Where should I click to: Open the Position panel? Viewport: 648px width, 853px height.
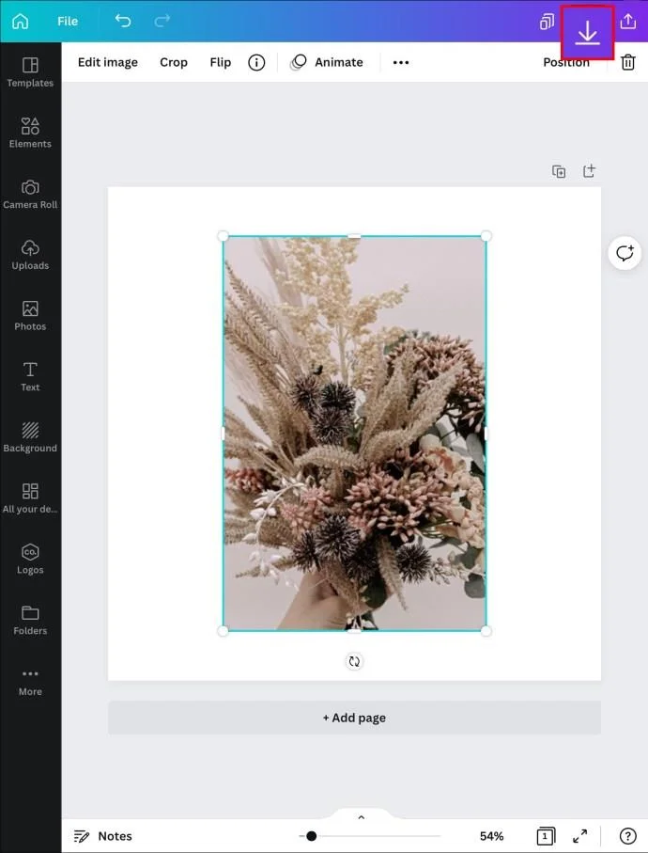click(x=566, y=63)
